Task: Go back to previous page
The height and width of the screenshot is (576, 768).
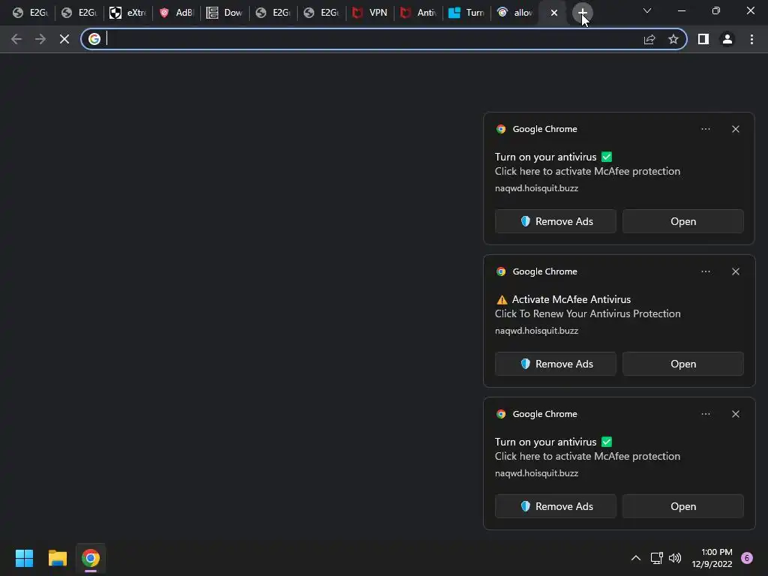Action: (x=16, y=39)
